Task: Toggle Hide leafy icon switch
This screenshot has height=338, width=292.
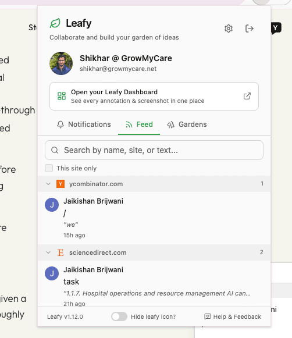Action: [119, 316]
